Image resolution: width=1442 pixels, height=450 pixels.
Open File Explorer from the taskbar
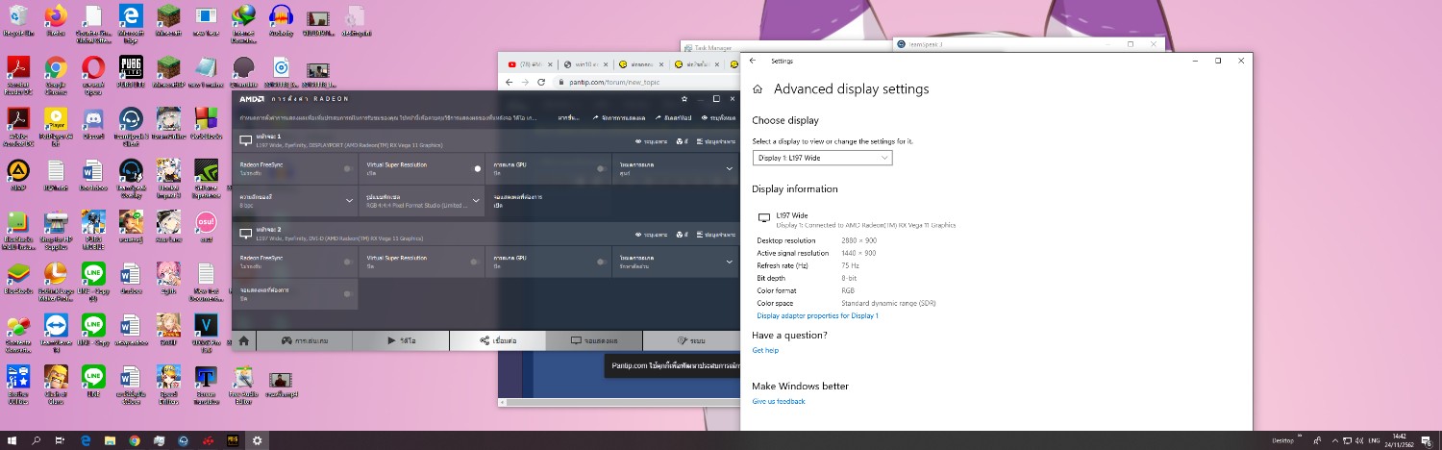110,440
